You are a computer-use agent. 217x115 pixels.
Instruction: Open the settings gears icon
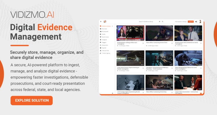click(196, 22)
